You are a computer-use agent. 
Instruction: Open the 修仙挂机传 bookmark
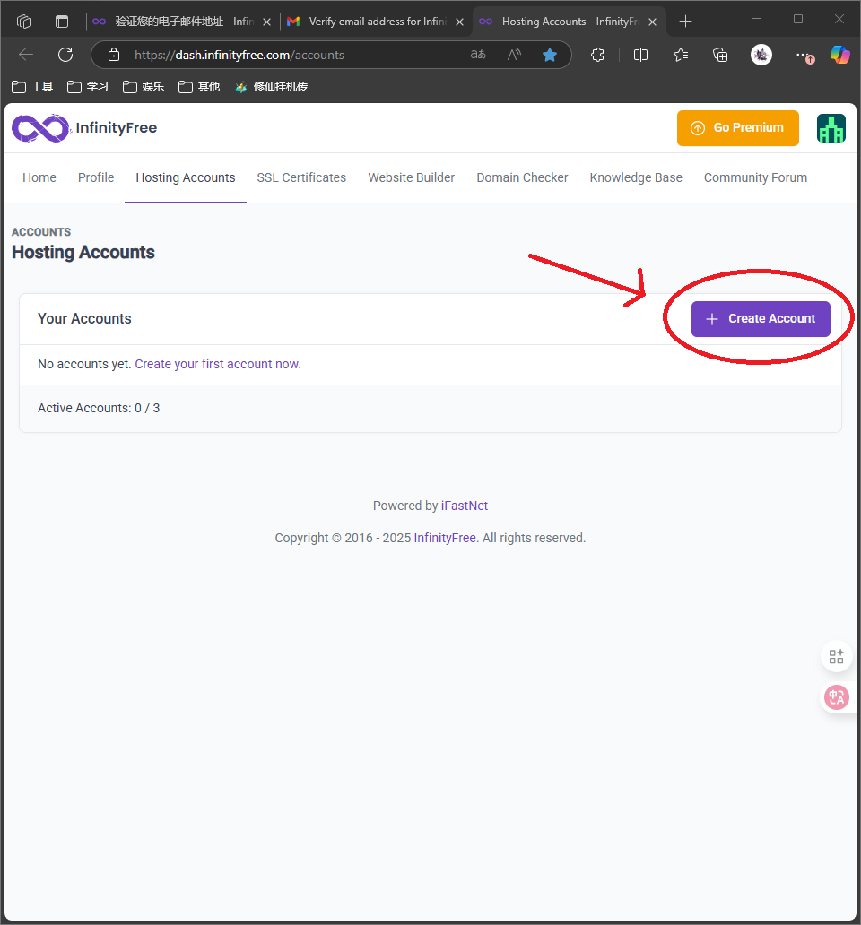click(x=271, y=87)
